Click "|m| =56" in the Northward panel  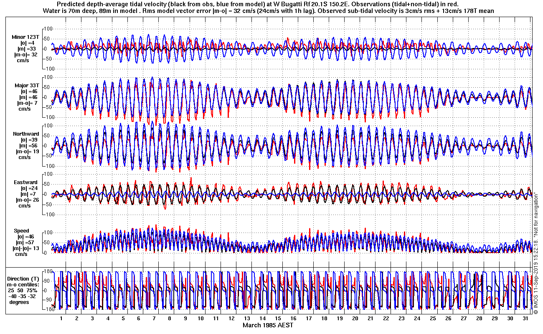point(29,146)
